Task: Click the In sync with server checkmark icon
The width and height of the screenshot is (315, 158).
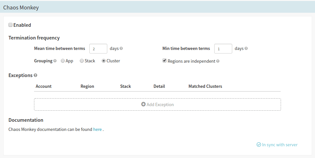Action: [259, 145]
